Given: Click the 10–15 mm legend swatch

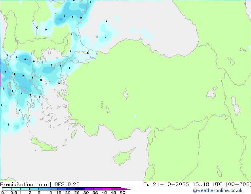Looking at the screenshot, I should (52, 189).
